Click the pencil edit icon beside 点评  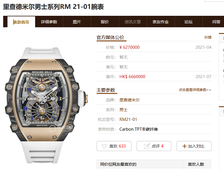(147, 146)
